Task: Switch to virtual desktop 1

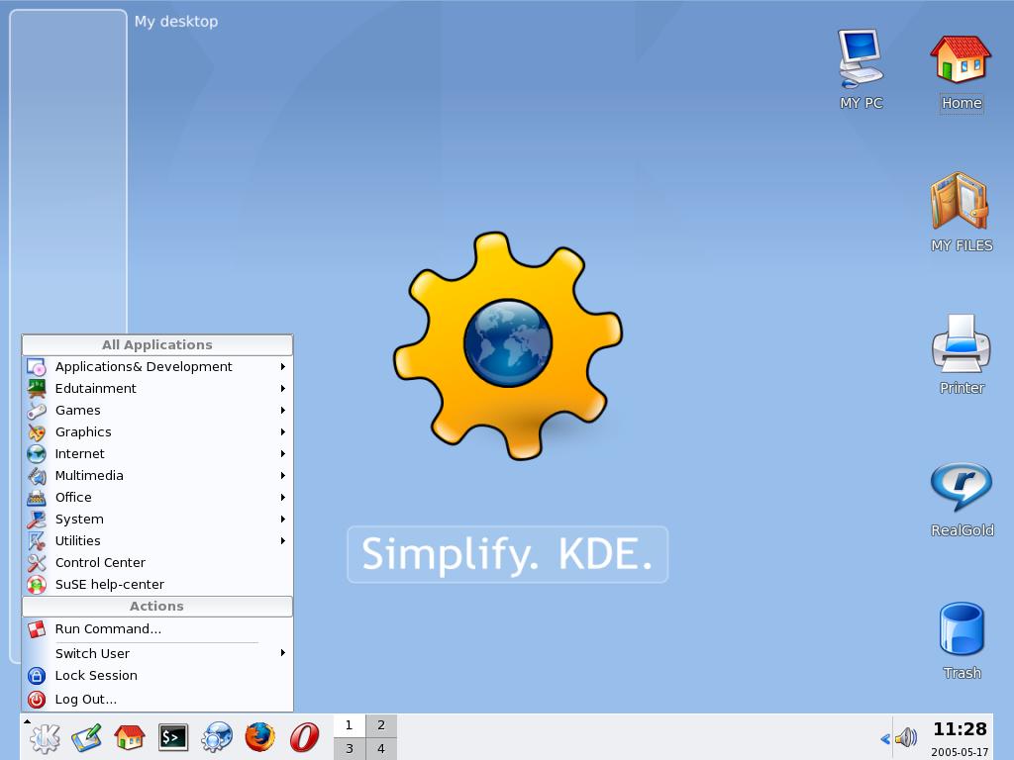Action: coord(350,725)
